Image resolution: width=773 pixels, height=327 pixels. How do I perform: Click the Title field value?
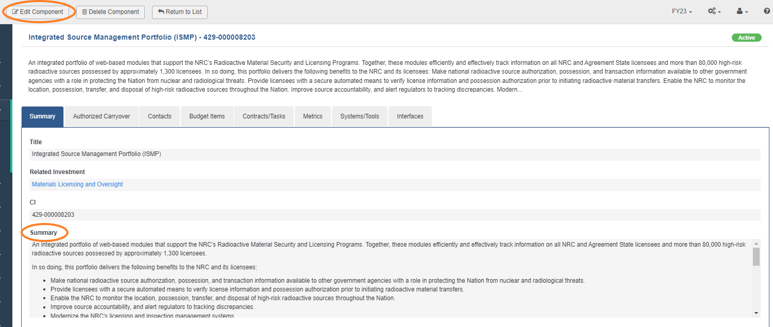tap(395, 154)
